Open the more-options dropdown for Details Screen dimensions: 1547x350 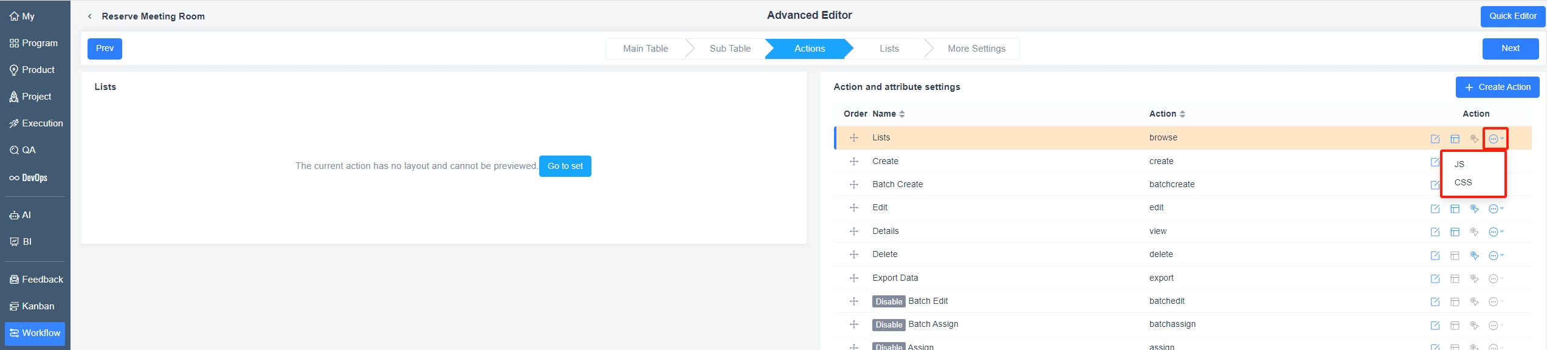(1495, 232)
